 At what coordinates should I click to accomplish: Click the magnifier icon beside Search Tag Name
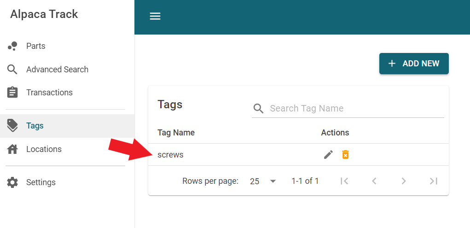click(259, 108)
